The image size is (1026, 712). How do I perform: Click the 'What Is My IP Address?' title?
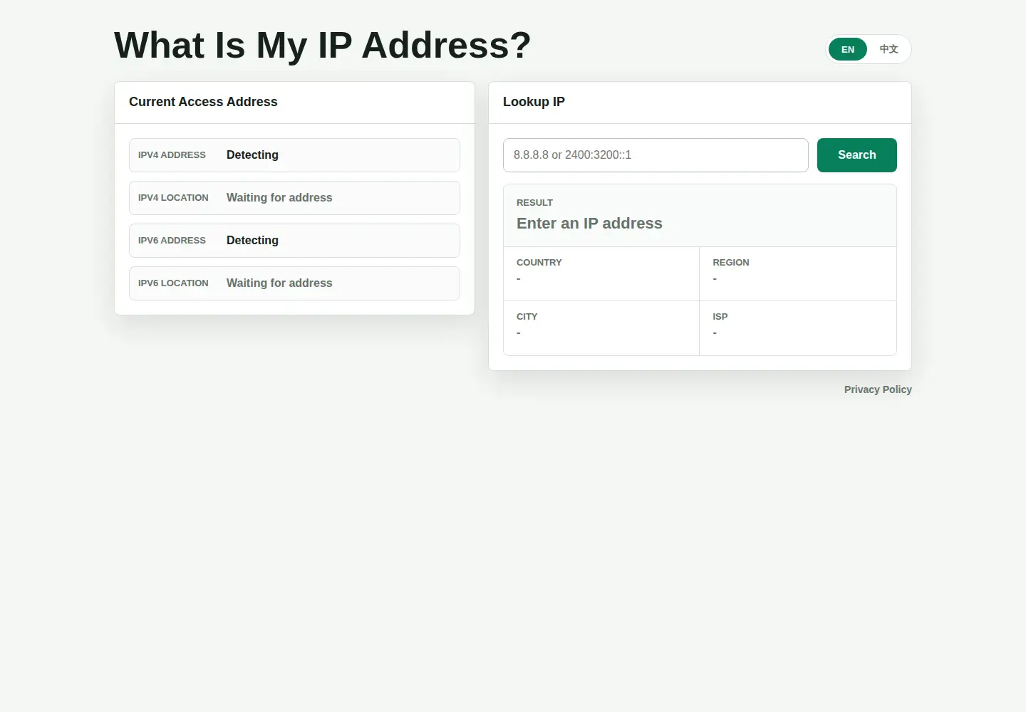point(323,46)
